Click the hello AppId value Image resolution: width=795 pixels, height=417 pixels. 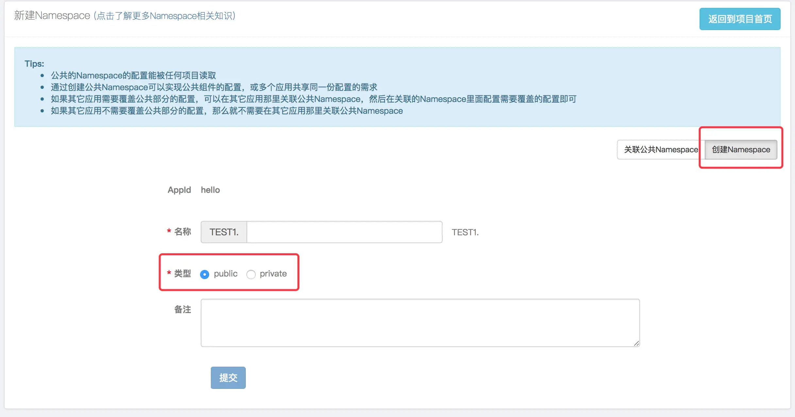click(x=210, y=190)
